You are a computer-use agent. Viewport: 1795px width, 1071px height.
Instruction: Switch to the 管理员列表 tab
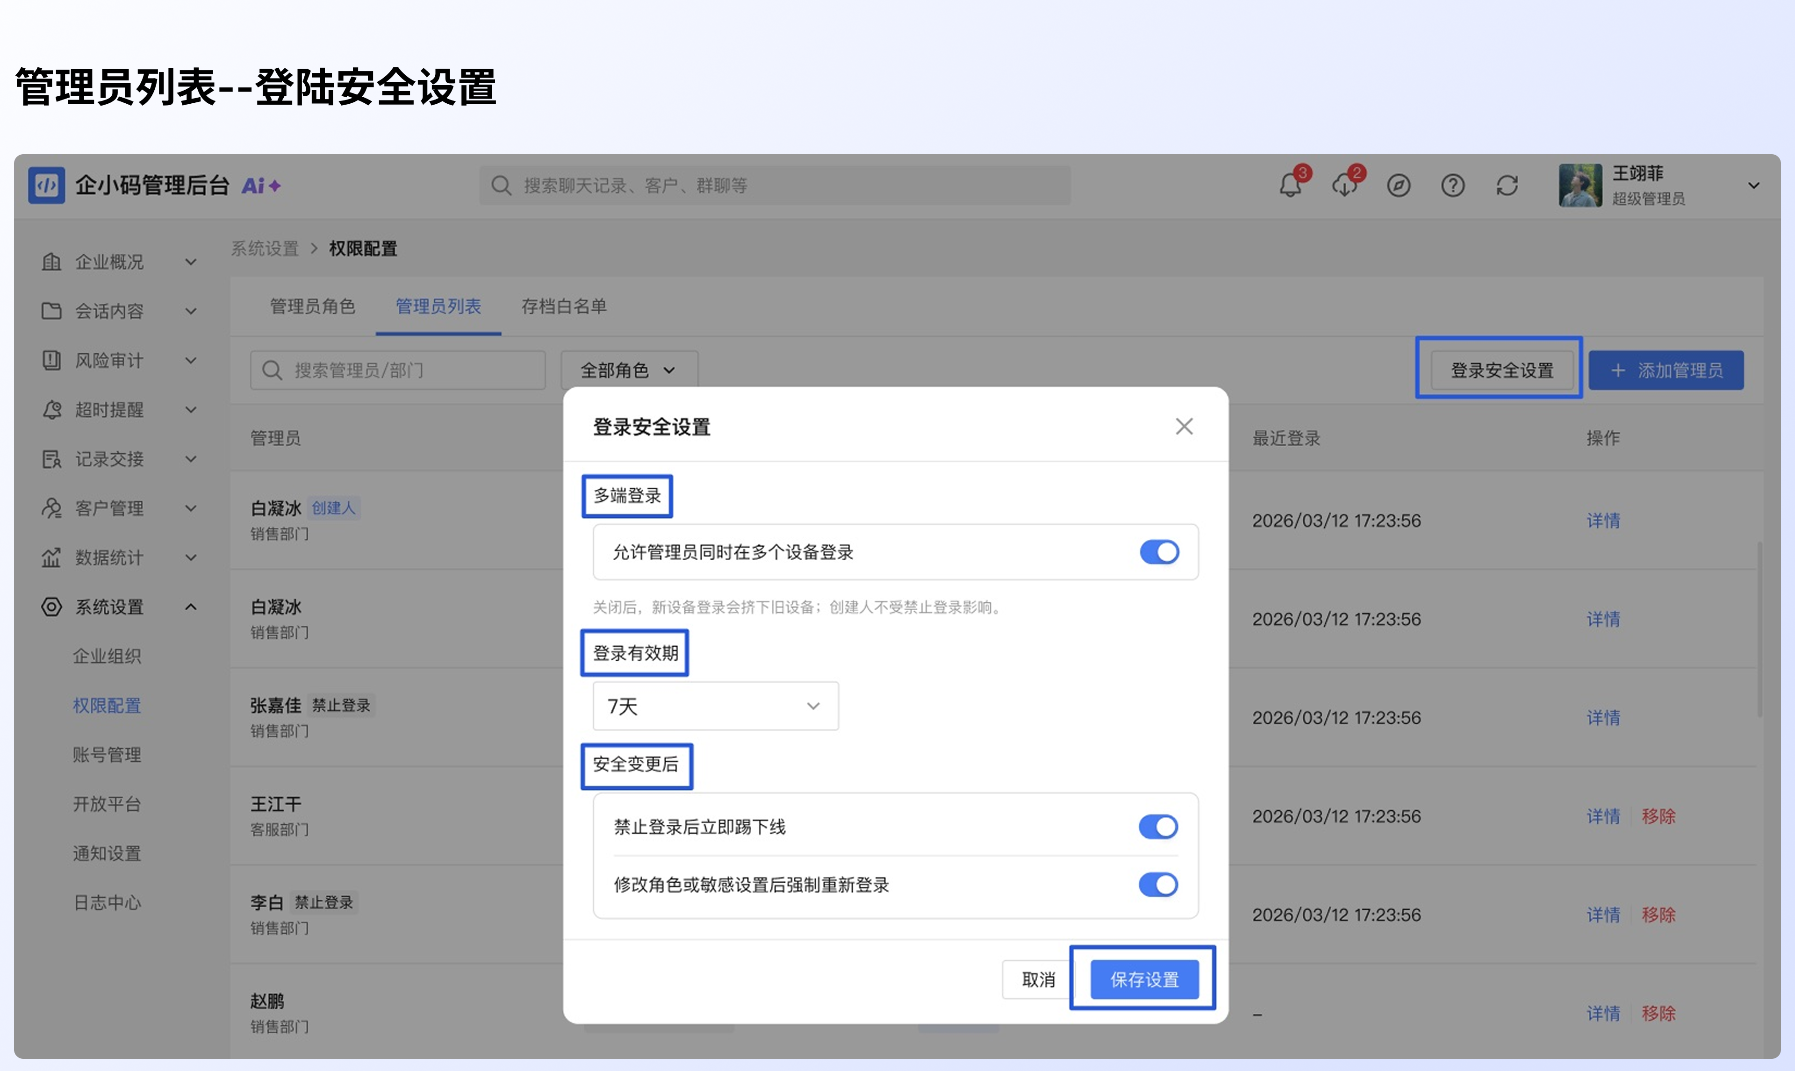pos(438,306)
